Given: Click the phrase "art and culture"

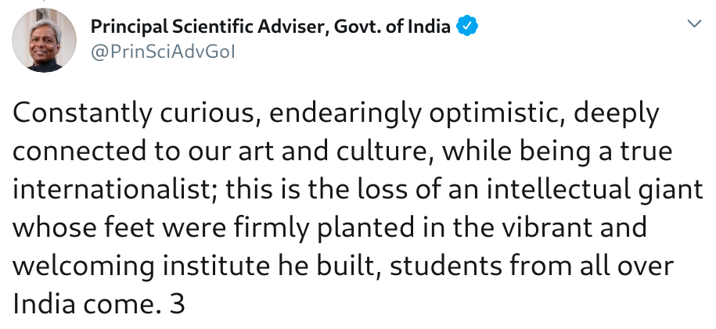Looking at the screenshot, I should click(x=335, y=152).
